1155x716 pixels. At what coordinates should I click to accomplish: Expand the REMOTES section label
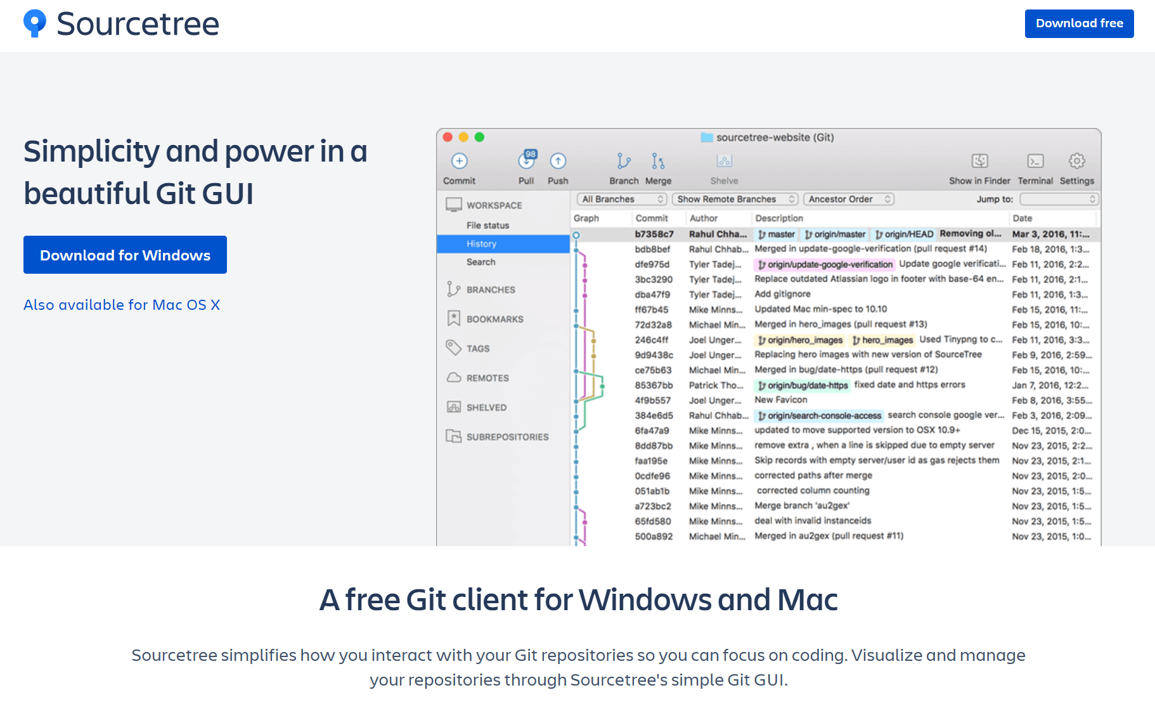coord(487,378)
